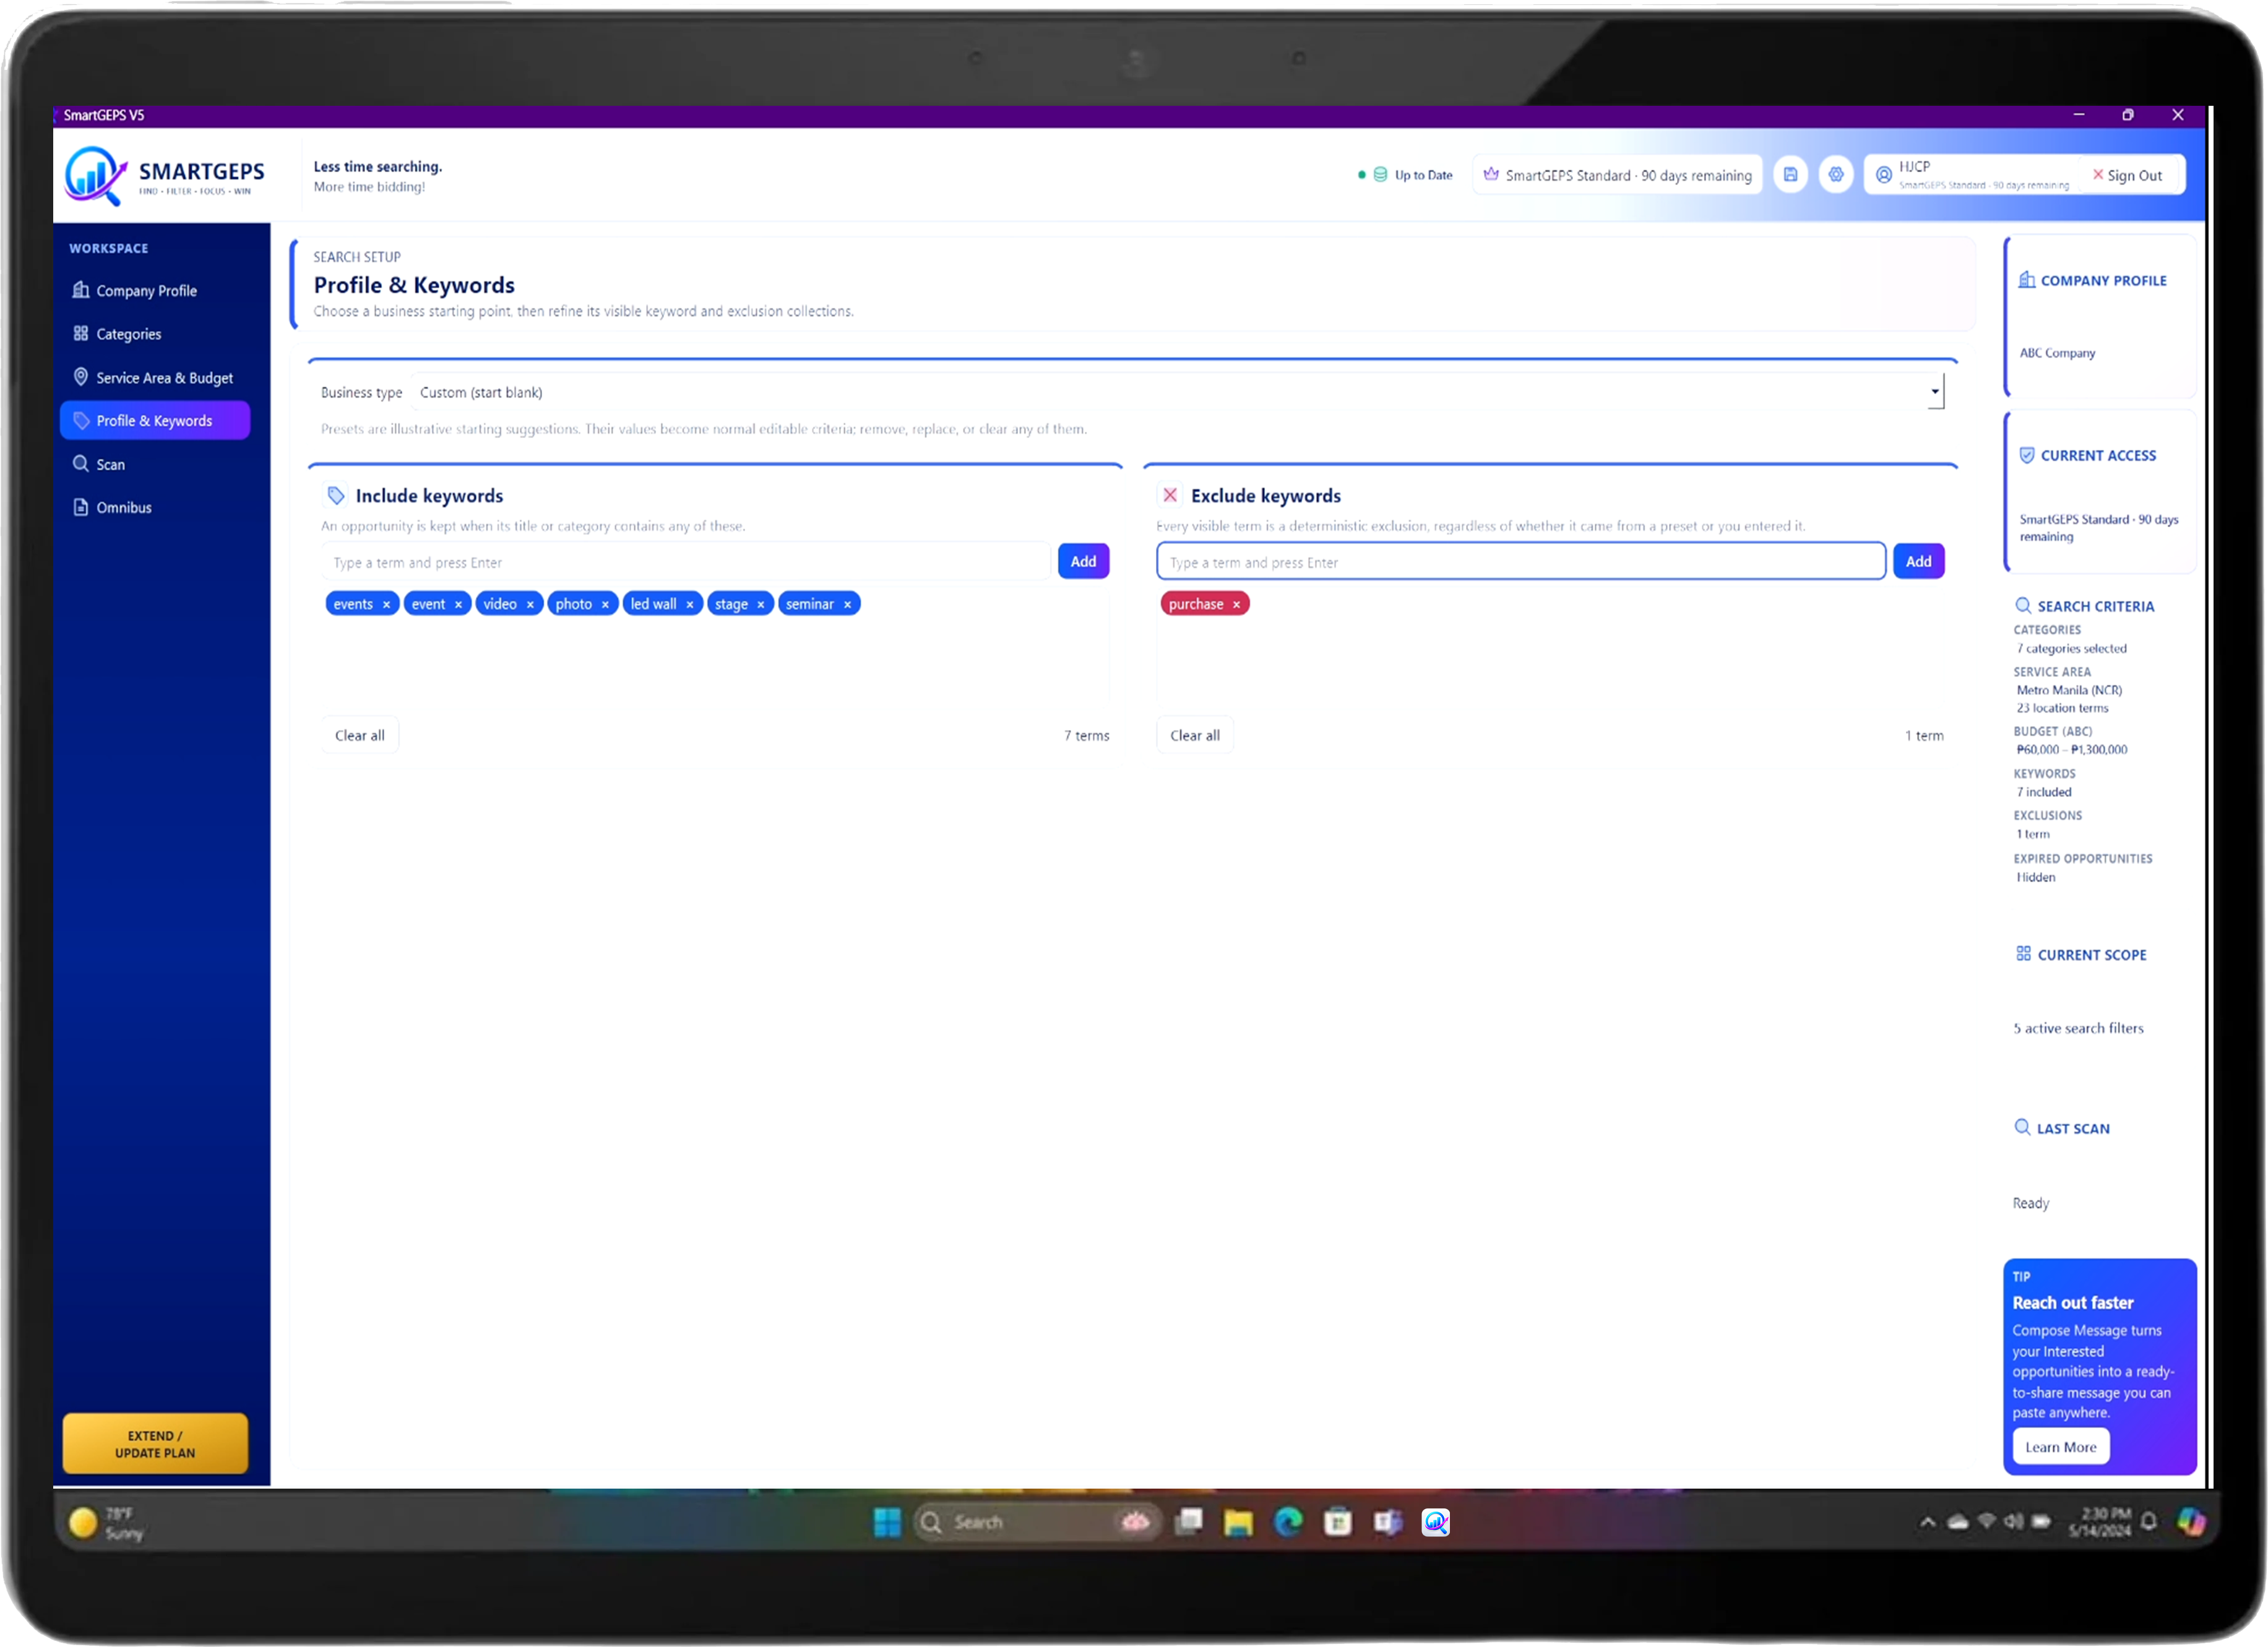The image size is (2268, 1647).
Task: Select Profile & Keywords sidebar item
Action: (x=155, y=420)
